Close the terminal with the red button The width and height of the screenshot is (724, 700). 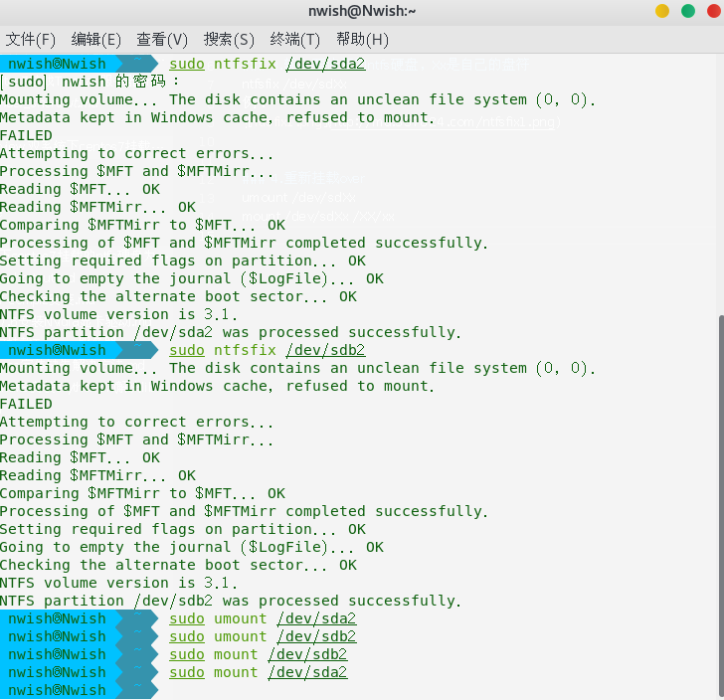coord(712,11)
